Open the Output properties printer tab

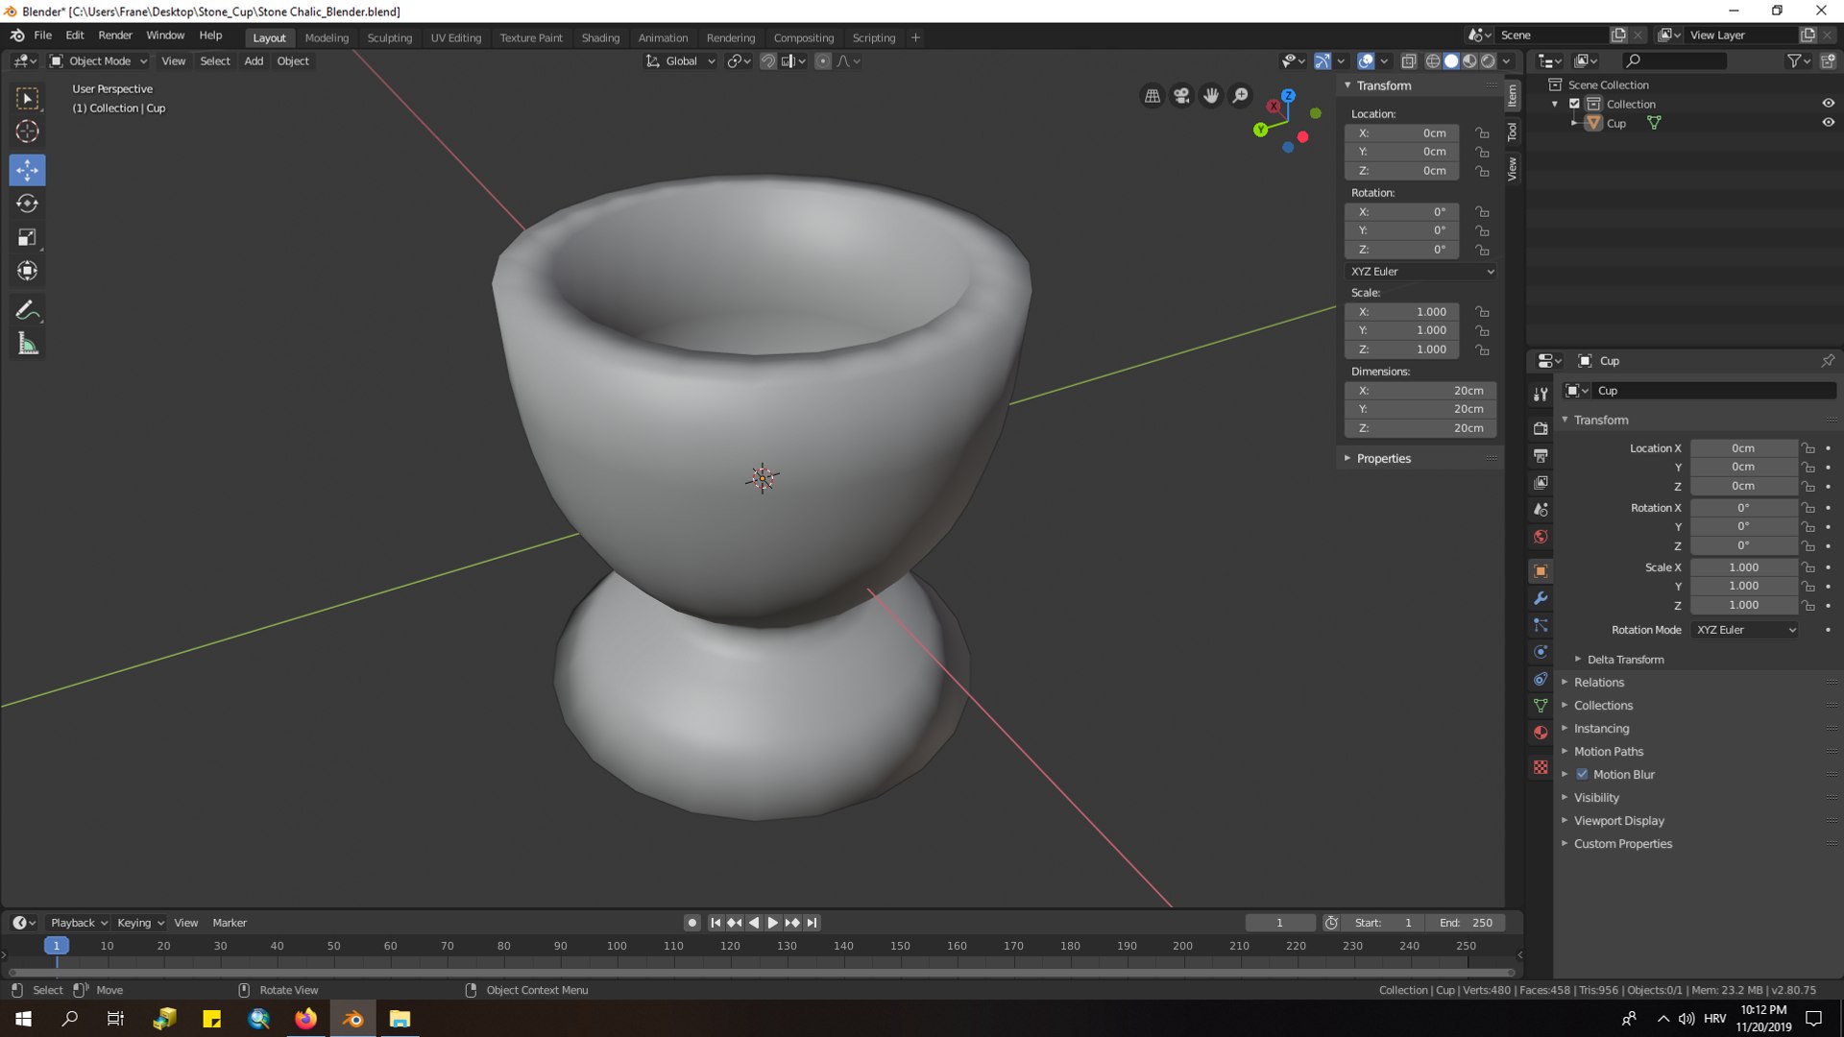[x=1541, y=455]
